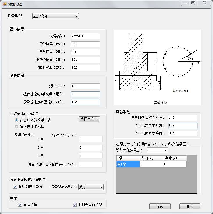Click the app icon in title bar
213x214 pixels.
[x=4, y=4]
